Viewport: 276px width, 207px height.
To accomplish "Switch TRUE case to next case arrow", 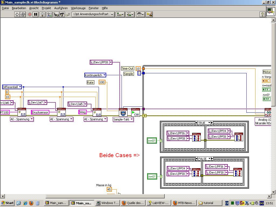I will [212, 123].
